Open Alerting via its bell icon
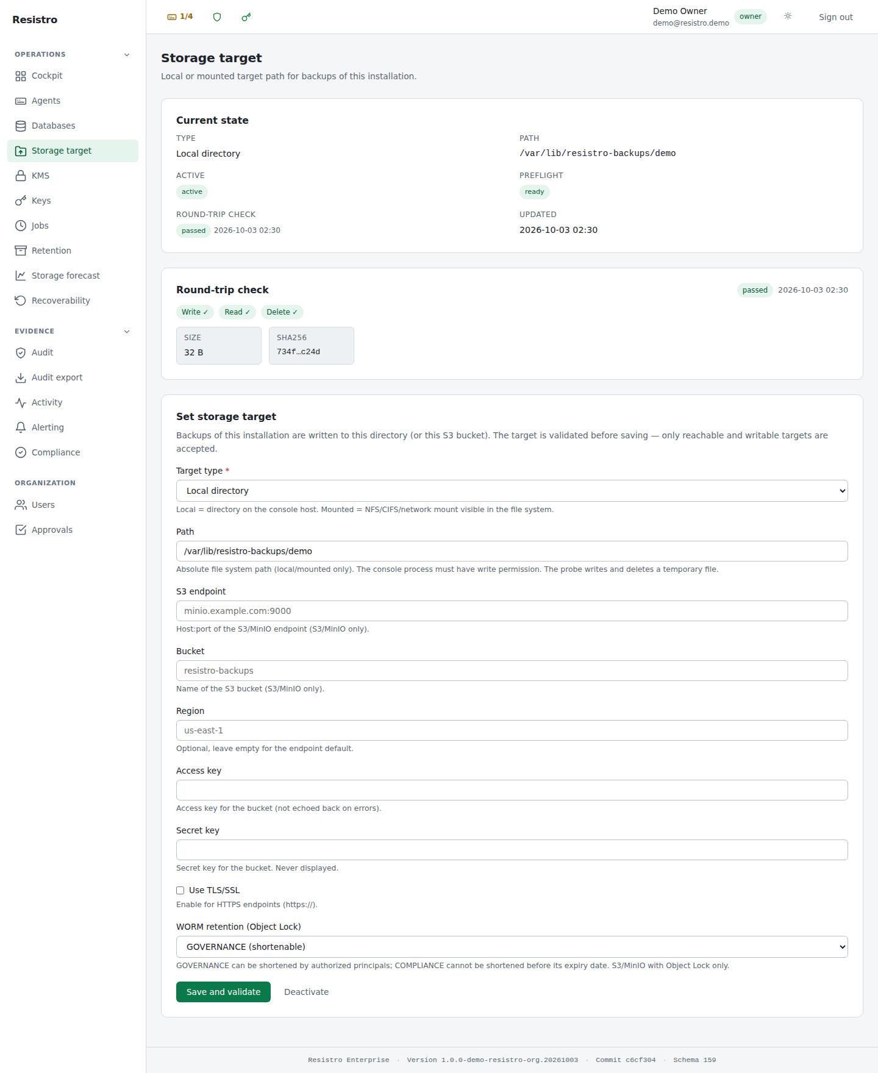 click(21, 427)
